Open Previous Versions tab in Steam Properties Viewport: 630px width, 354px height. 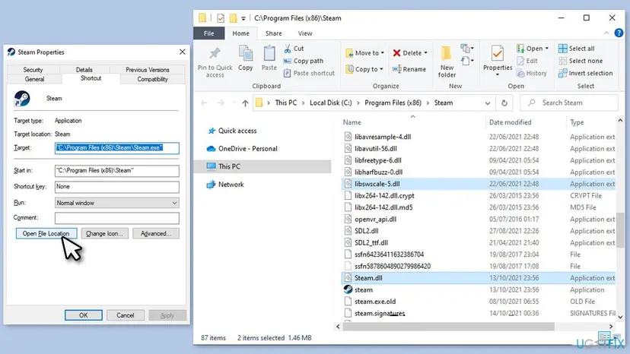pos(148,70)
